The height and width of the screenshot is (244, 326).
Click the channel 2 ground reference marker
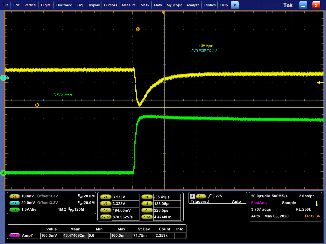click(x=3, y=78)
